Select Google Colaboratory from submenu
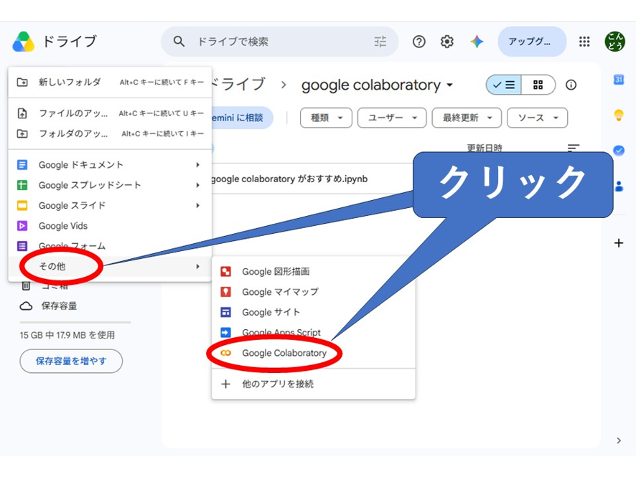 314,353
